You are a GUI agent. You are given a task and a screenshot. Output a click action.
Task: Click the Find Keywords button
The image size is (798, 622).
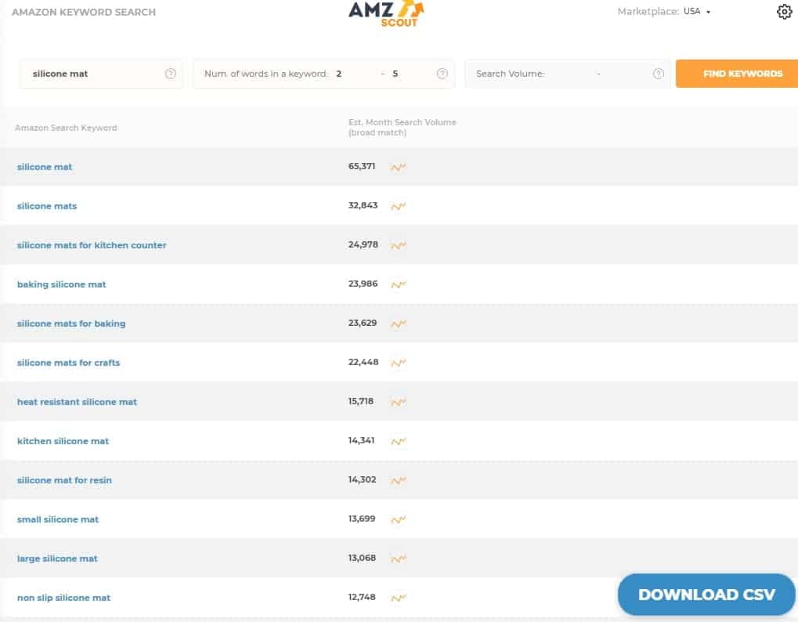pos(737,74)
